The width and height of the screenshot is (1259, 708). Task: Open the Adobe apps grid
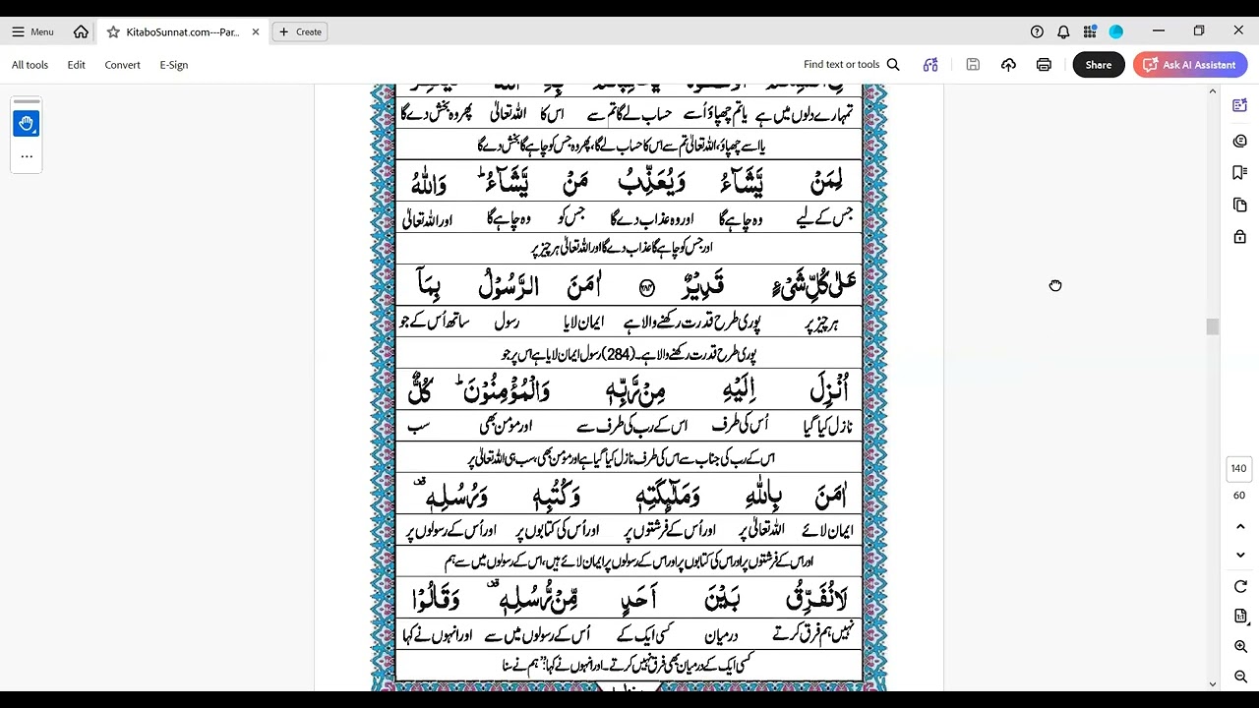coord(1090,31)
